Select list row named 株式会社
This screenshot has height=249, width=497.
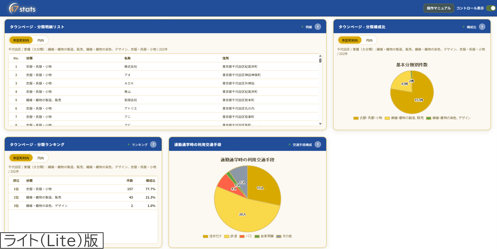coord(163,67)
